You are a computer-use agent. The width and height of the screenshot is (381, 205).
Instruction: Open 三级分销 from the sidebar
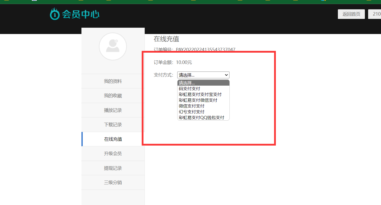113,182
